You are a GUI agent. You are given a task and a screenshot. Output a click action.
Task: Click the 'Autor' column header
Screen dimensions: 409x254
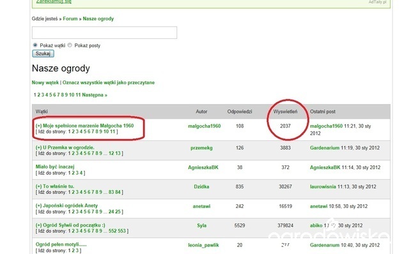201,112
